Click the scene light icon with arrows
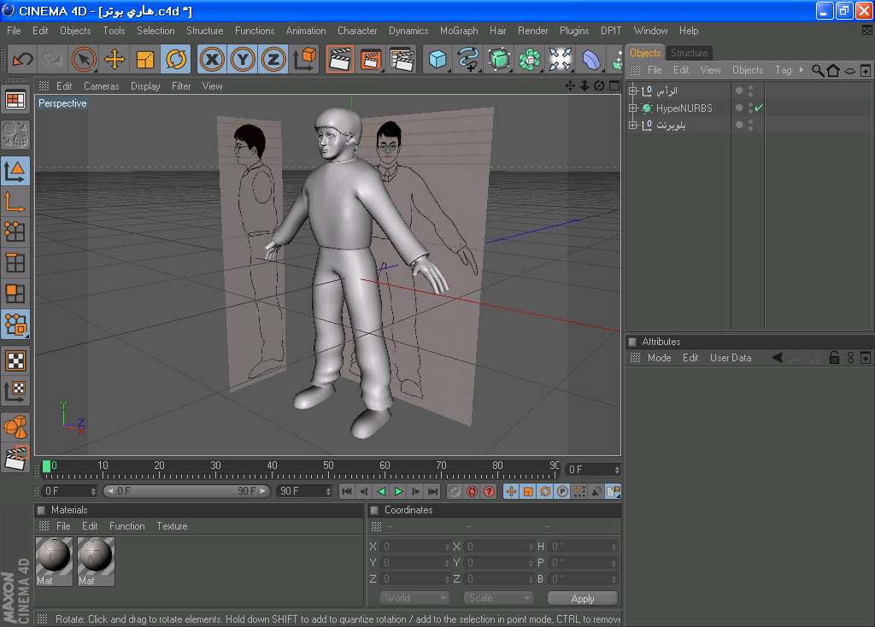Screen dimensions: 875x627 tap(561, 59)
